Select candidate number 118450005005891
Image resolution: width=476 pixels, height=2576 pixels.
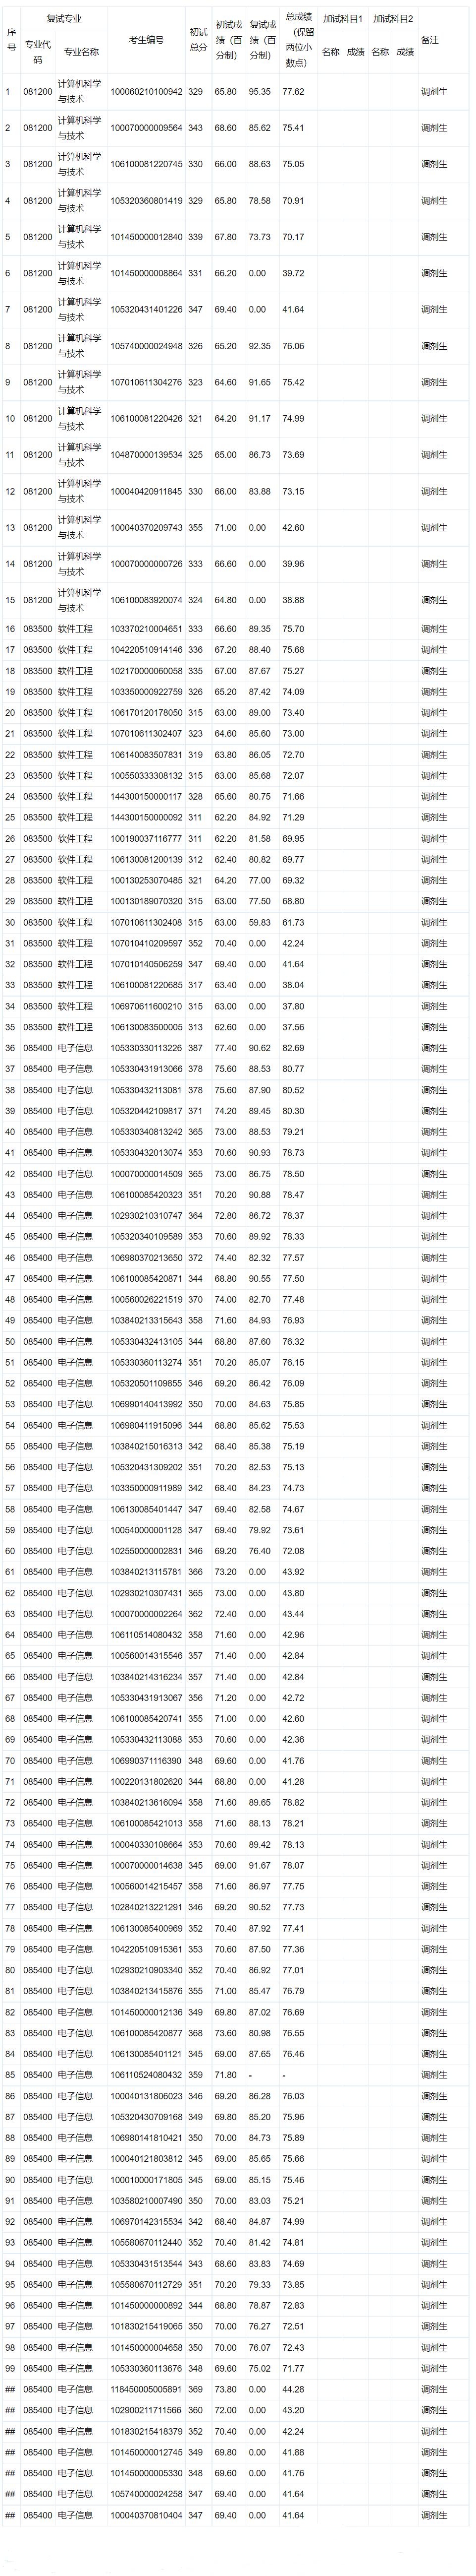146,2390
